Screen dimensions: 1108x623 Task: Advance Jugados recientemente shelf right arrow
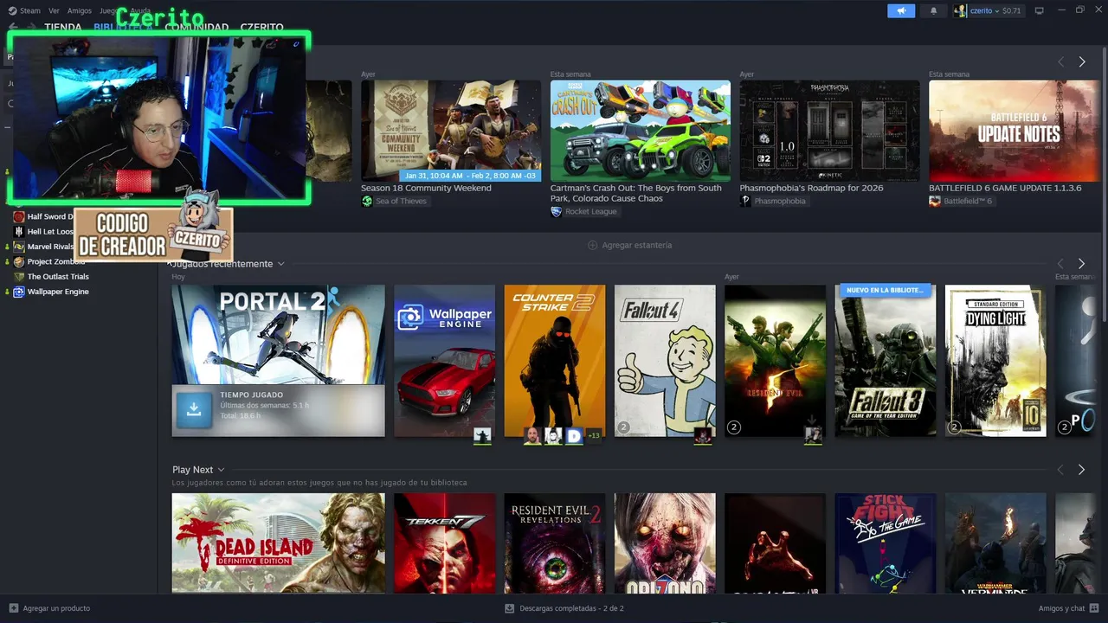click(x=1081, y=264)
